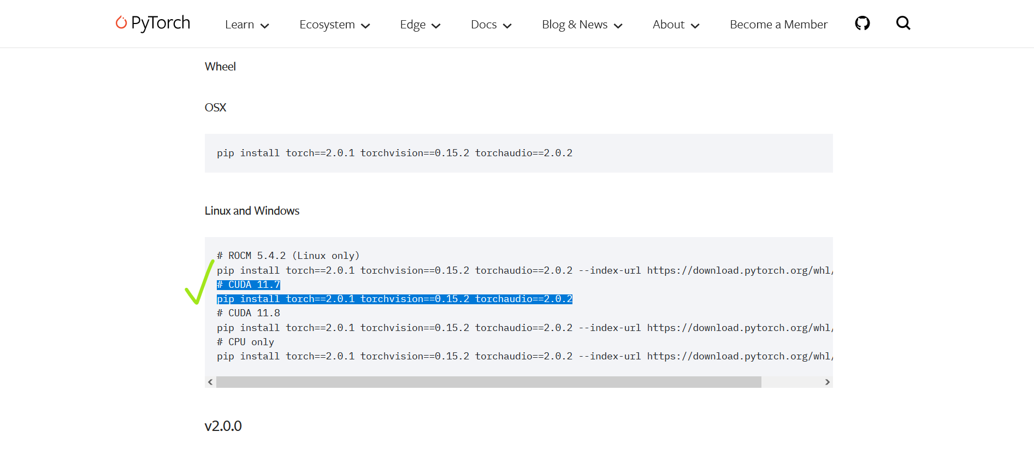Expand the Ecosystem dropdown menu
The width and height of the screenshot is (1034, 461).
click(334, 25)
